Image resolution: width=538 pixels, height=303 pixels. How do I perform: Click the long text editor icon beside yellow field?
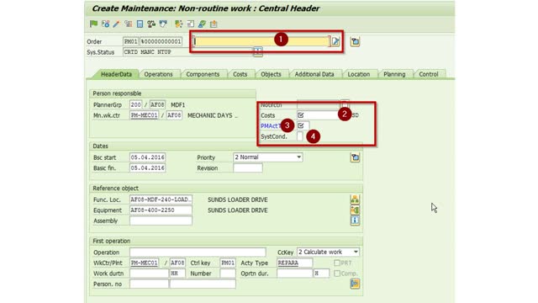(x=335, y=41)
